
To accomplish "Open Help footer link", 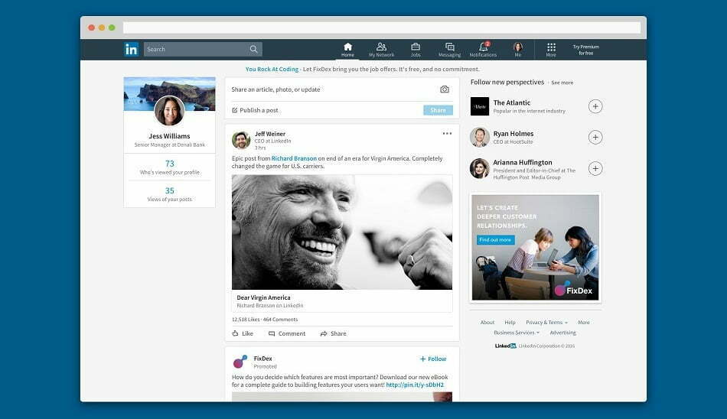I will (x=510, y=323).
